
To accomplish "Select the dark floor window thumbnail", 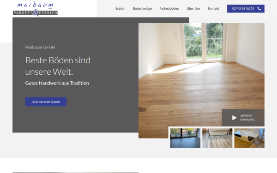I will (x=185, y=138).
